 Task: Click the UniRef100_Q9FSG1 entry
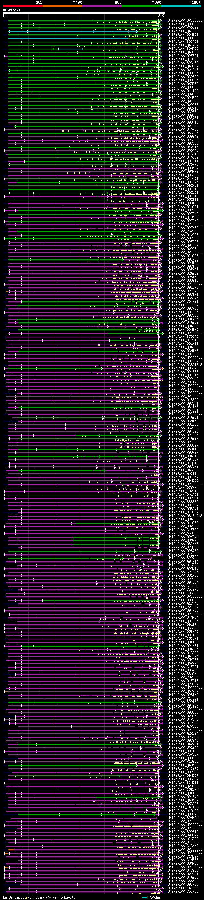(x=183, y=56)
